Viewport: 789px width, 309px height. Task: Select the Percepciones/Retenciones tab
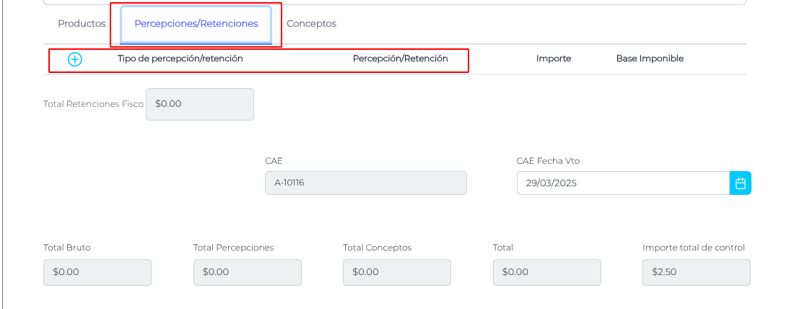click(x=196, y=24)
